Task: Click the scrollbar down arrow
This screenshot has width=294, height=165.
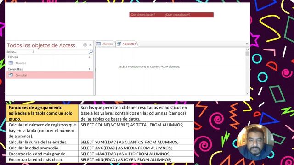Action: [x=247, y=93]
